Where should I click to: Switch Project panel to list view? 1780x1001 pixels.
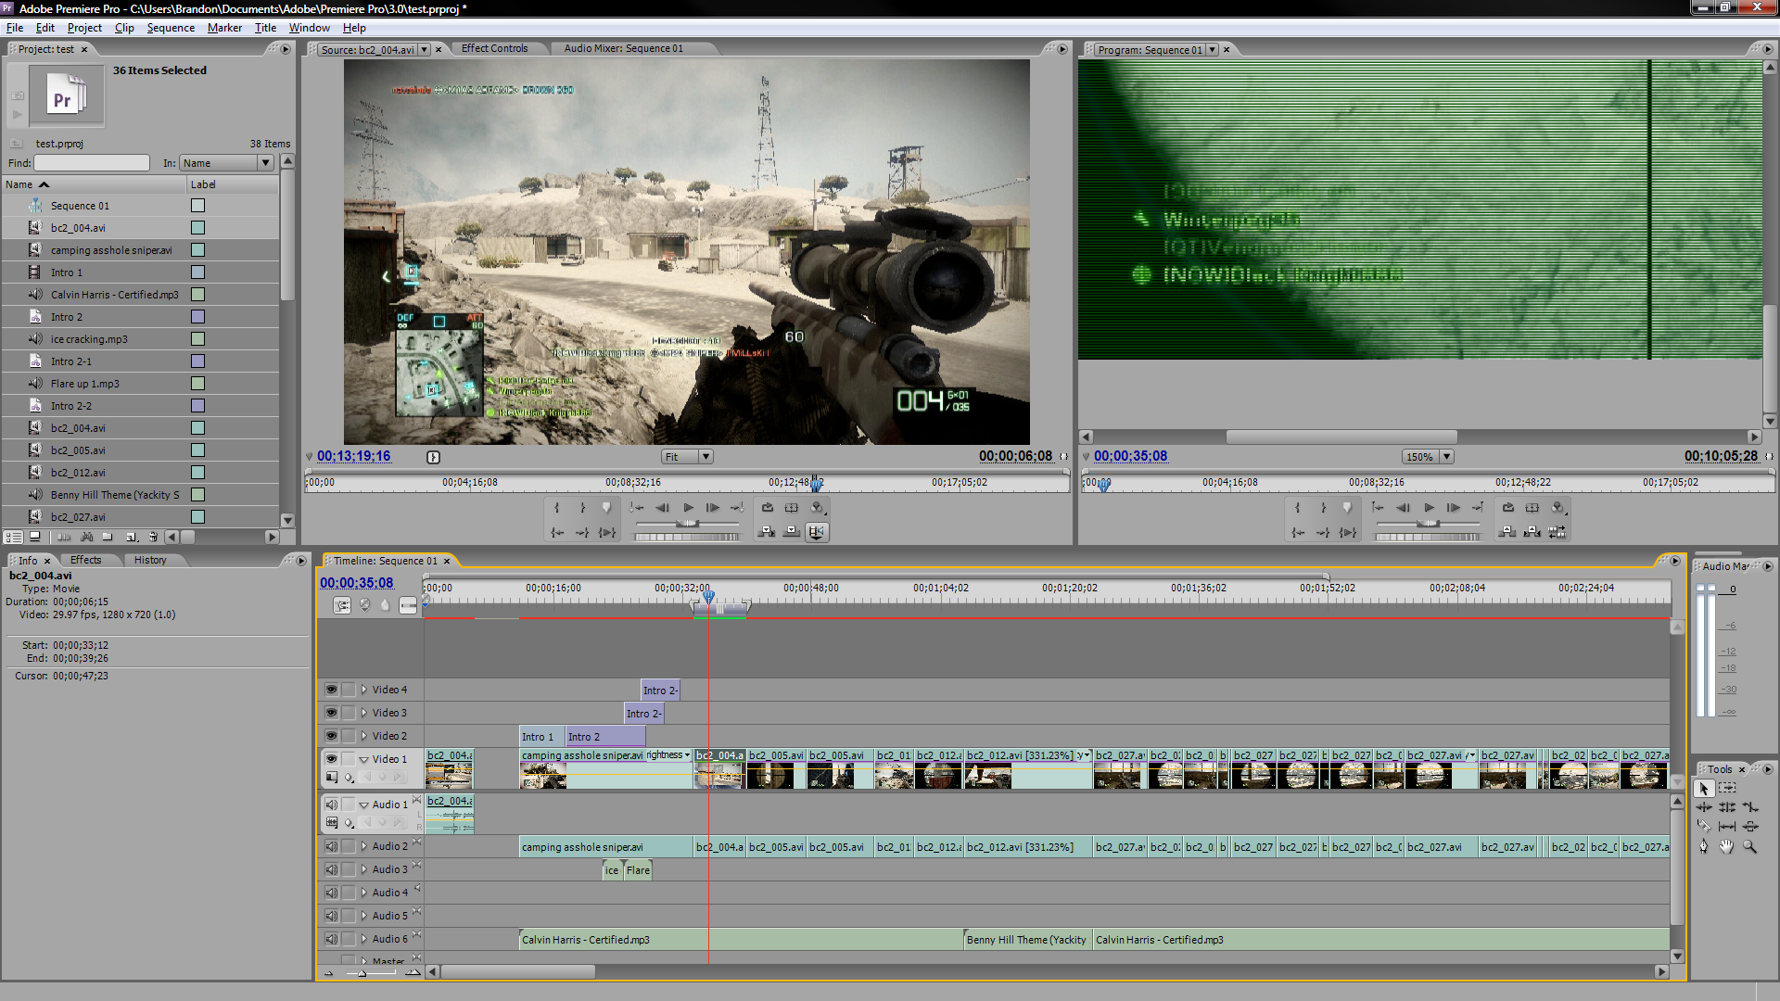point(13,537)
